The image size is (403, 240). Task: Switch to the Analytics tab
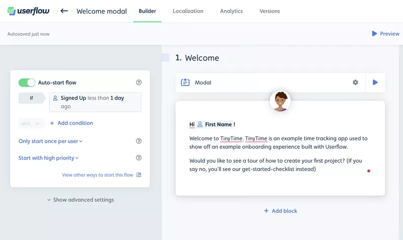[x=231, y=11]
